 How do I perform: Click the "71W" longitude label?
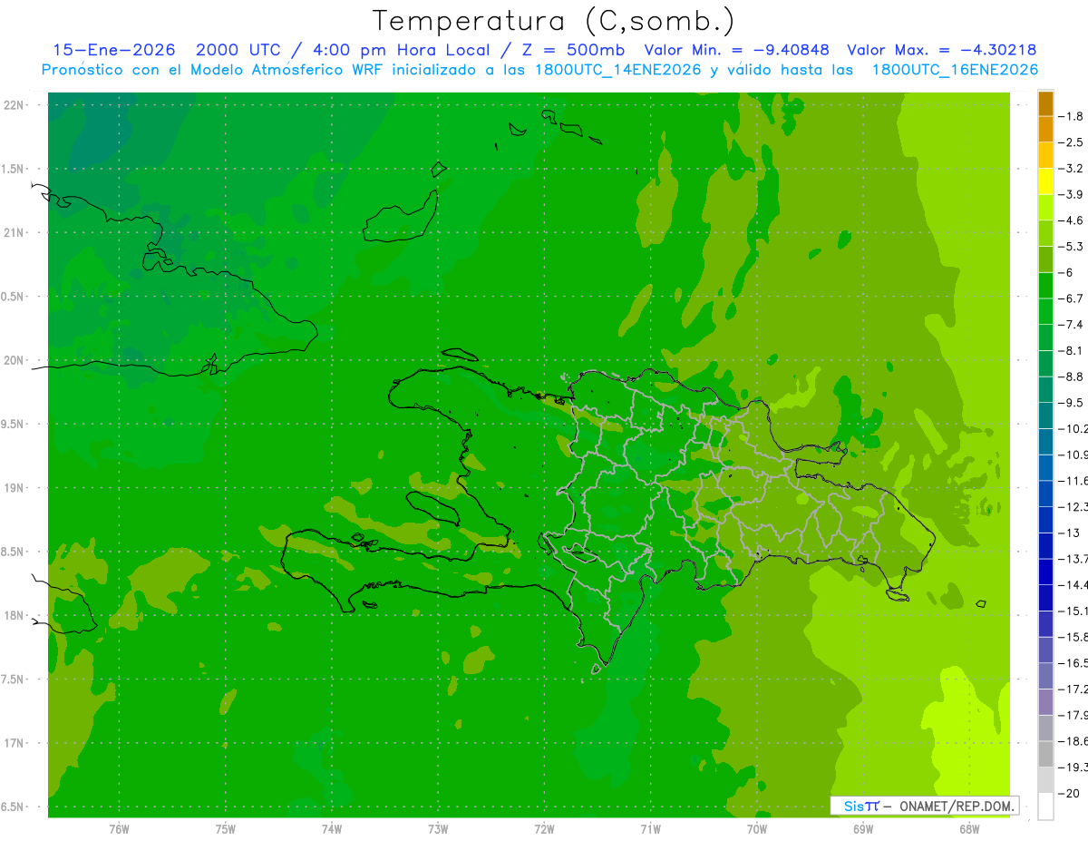point(650,828)
